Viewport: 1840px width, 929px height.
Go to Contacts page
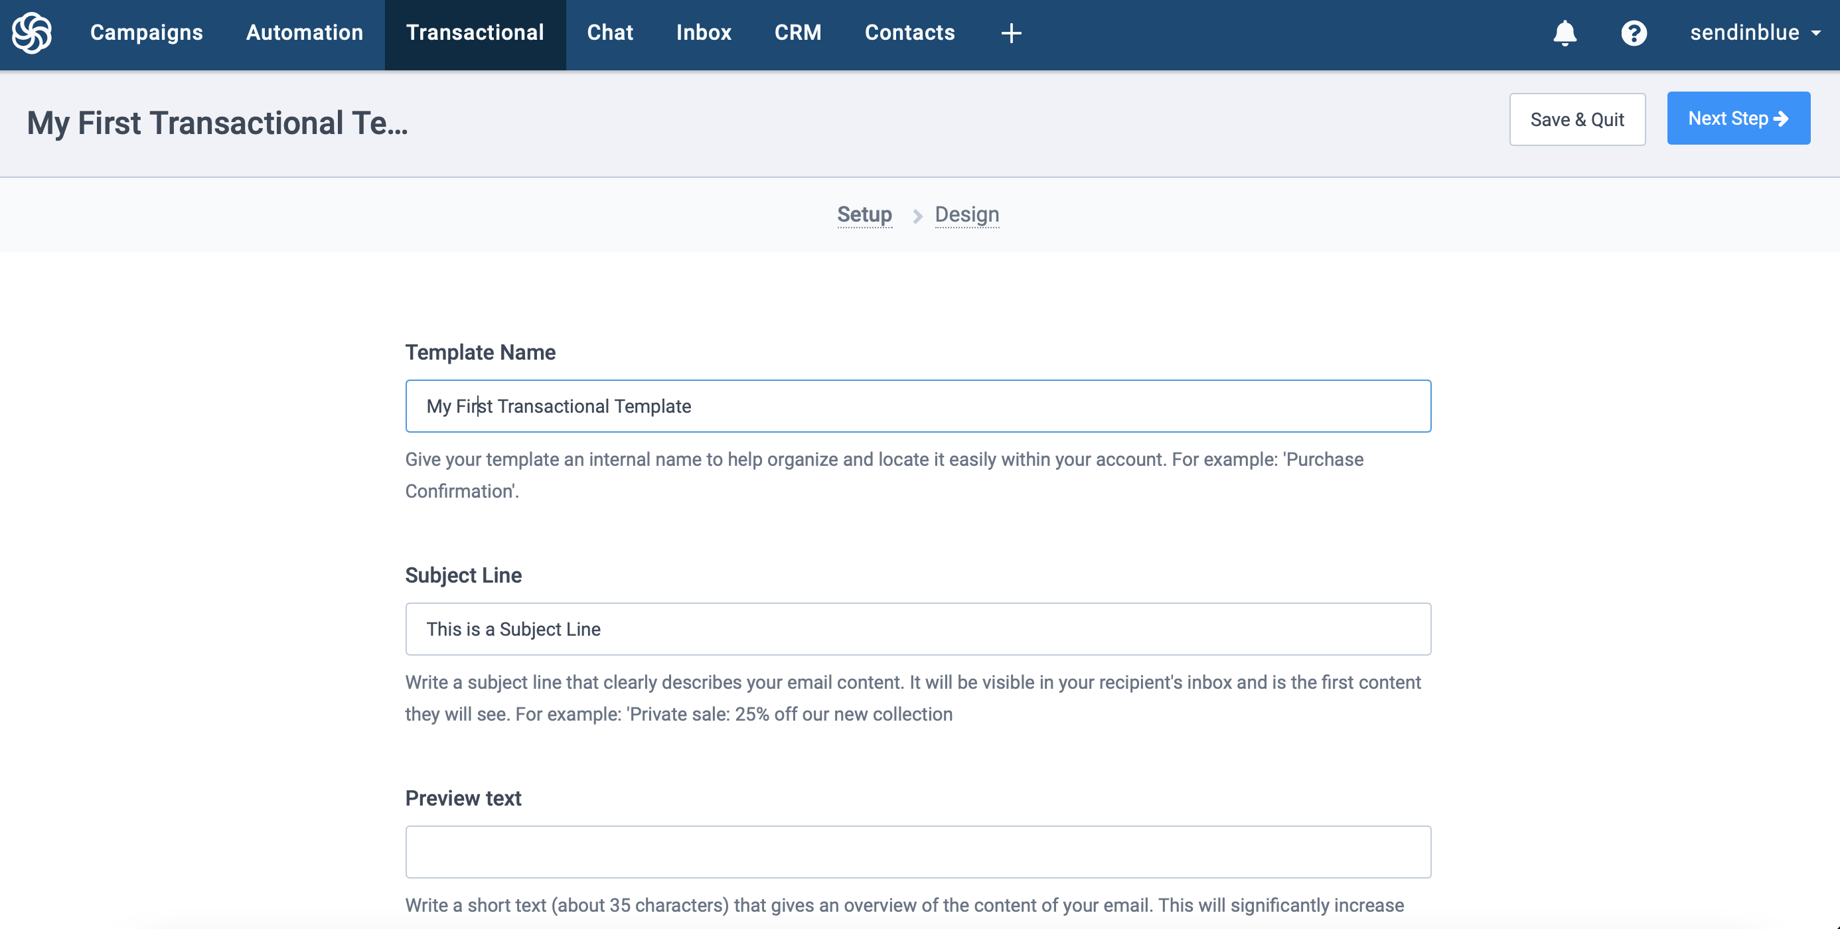(x=909, y=33)
